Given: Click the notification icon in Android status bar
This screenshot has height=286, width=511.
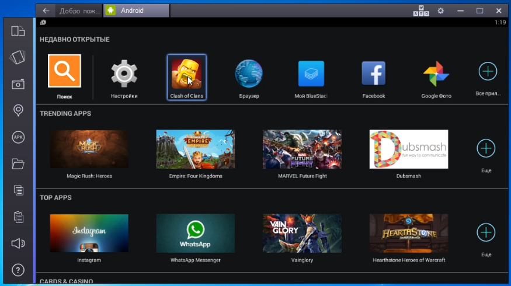Looking at the screenshot, I should tap(43, 23).
